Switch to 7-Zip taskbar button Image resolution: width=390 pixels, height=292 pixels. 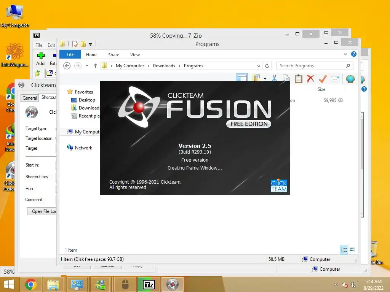click(149, 284)
